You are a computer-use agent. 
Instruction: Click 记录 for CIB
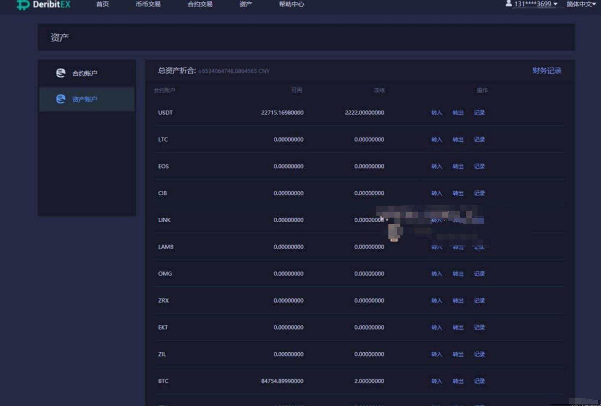pos(479,193)
